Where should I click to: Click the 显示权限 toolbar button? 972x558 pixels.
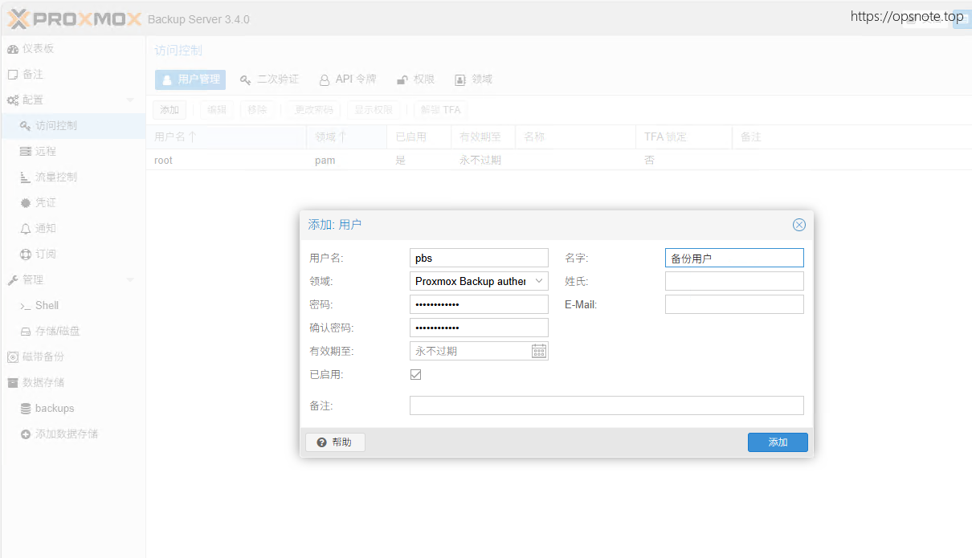point(374,110)
